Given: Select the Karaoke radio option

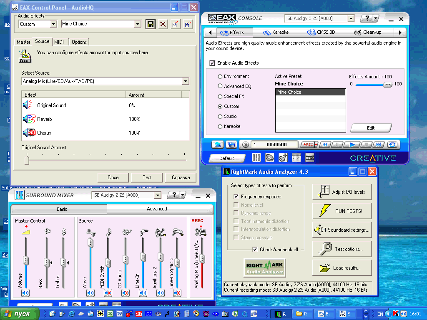Looking at the screenshot, I should (220, 127).
